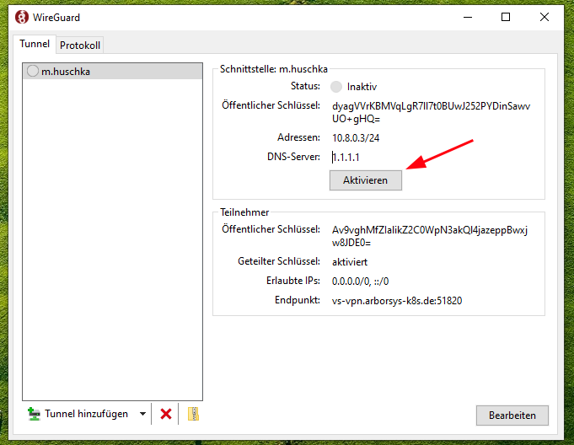Click the status circle beside m.huschka entry
This screenshot has width=574, height=445.
(x=33, y=72)
